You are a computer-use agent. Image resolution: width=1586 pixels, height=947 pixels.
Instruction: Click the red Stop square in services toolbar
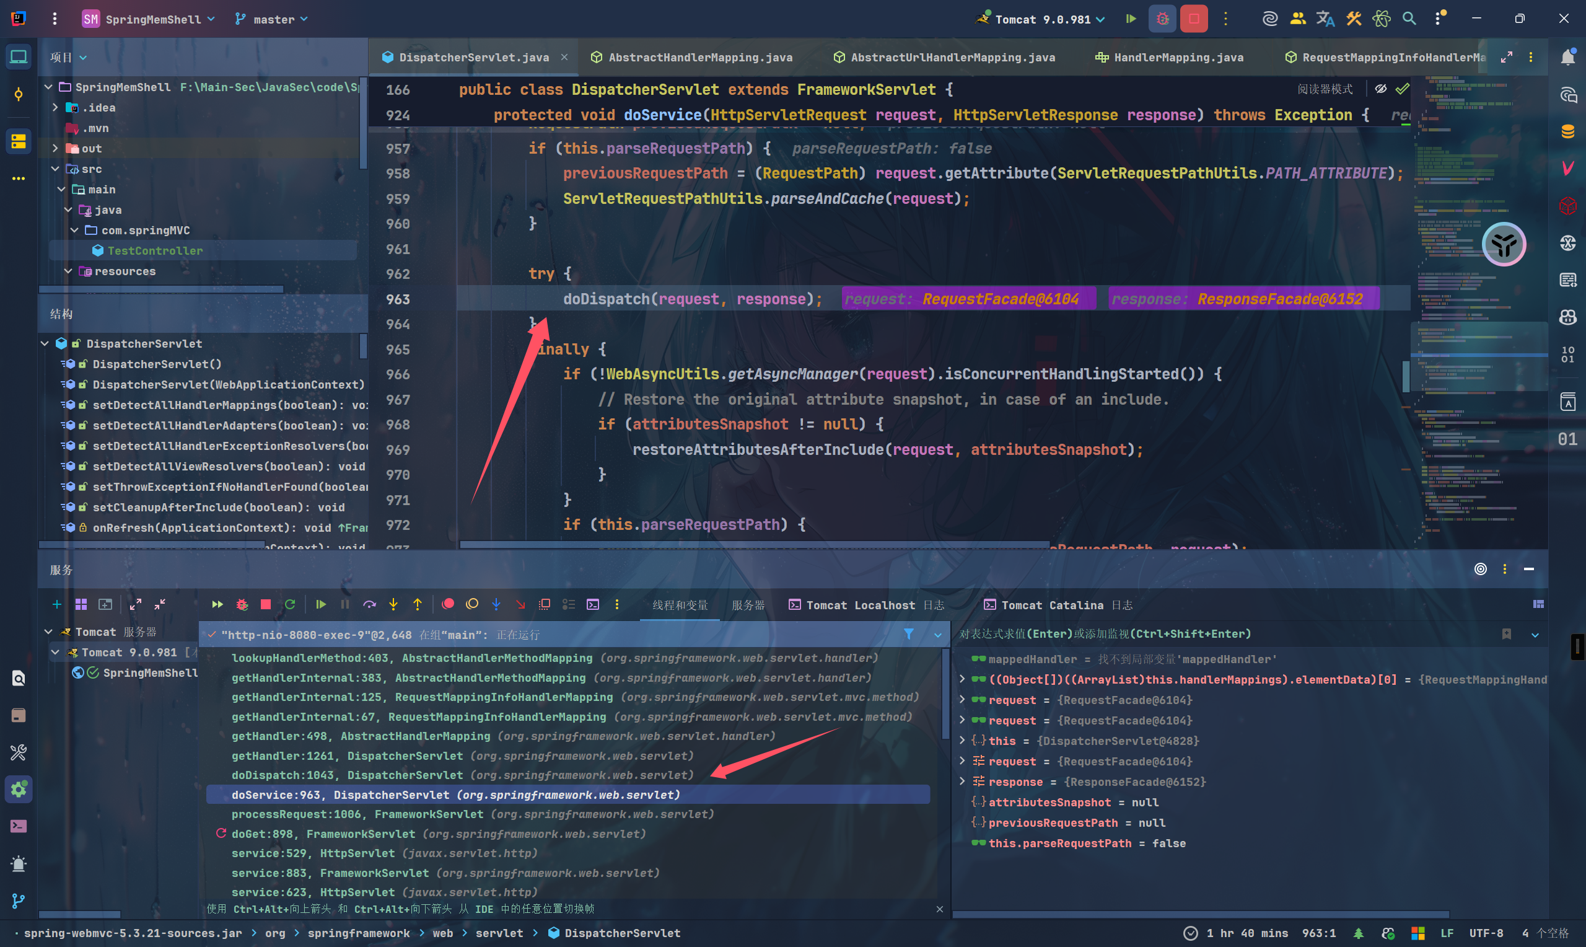tap(266, 604)
